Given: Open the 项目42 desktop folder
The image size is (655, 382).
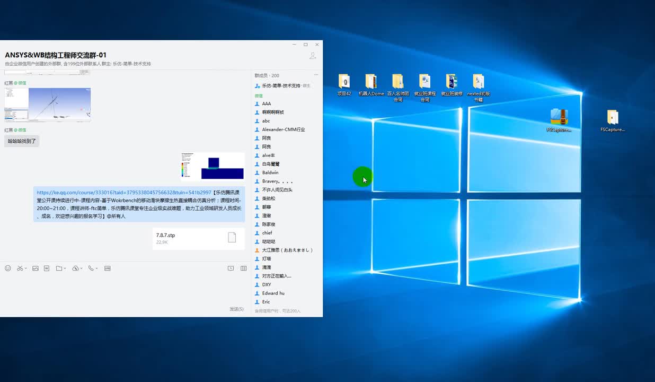Looking at the screenshot, I should [344, 85].
